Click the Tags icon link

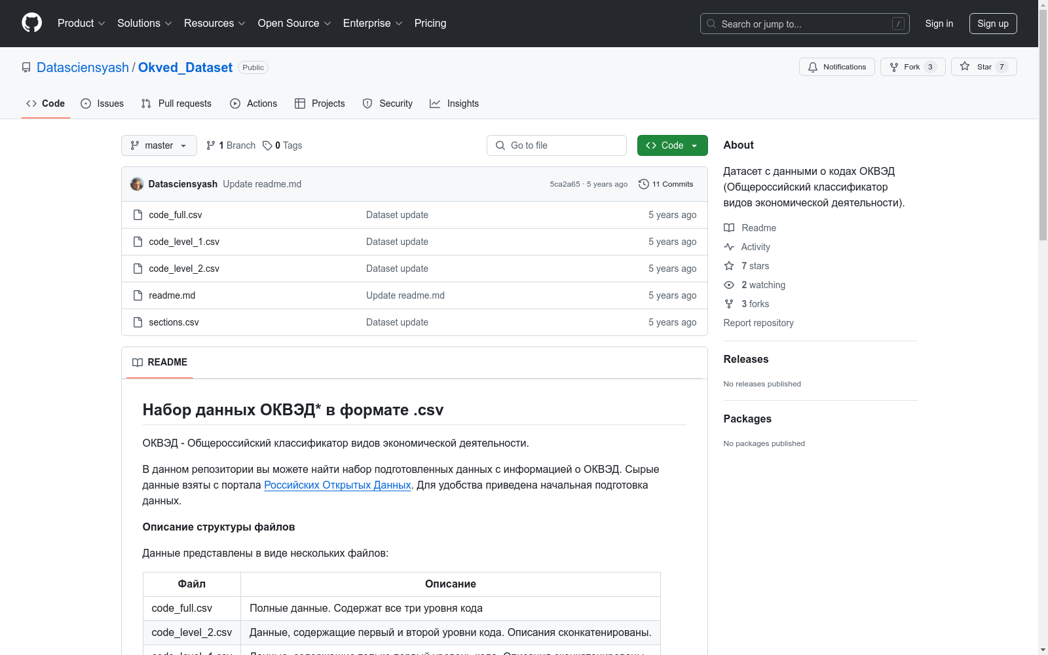267,145
